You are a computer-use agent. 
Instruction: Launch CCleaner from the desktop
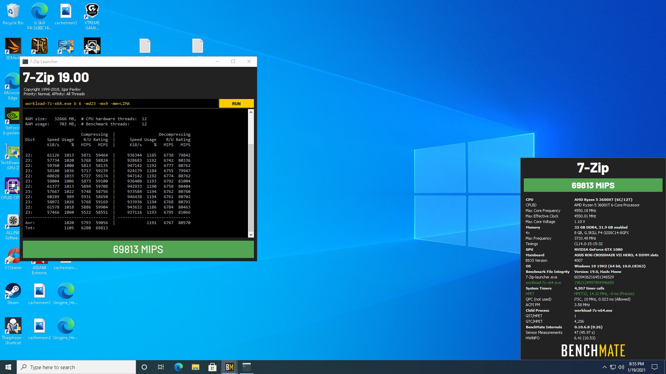[13, 259]
